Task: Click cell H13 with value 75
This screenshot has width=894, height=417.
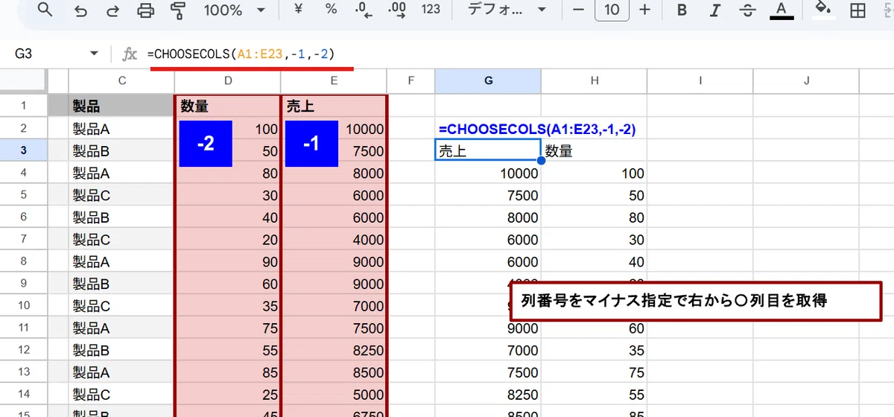Action: pyautogui.click(x=594, y=373)
